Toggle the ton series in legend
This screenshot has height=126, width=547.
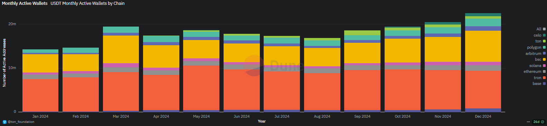(x=540, y=41)
